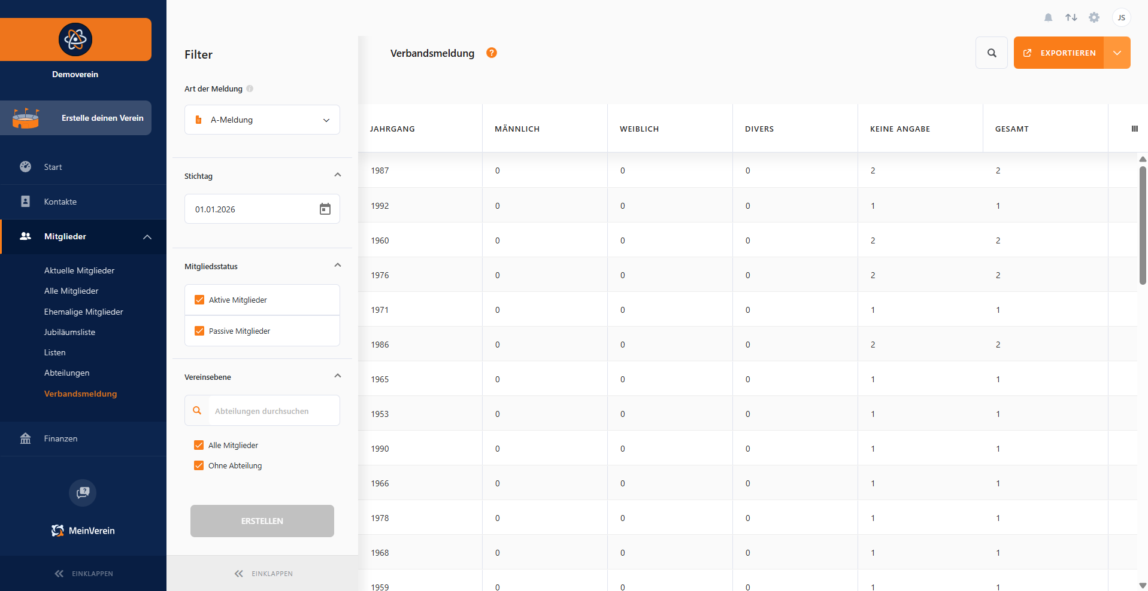
Task: Open the Stichtag calendar picker icon
Action: [x=325, y=209]
